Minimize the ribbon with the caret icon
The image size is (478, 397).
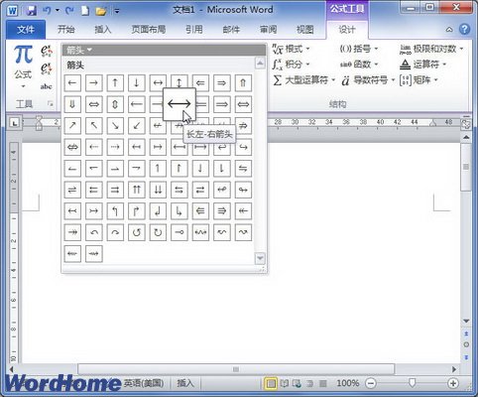click(x=449, y=30)
